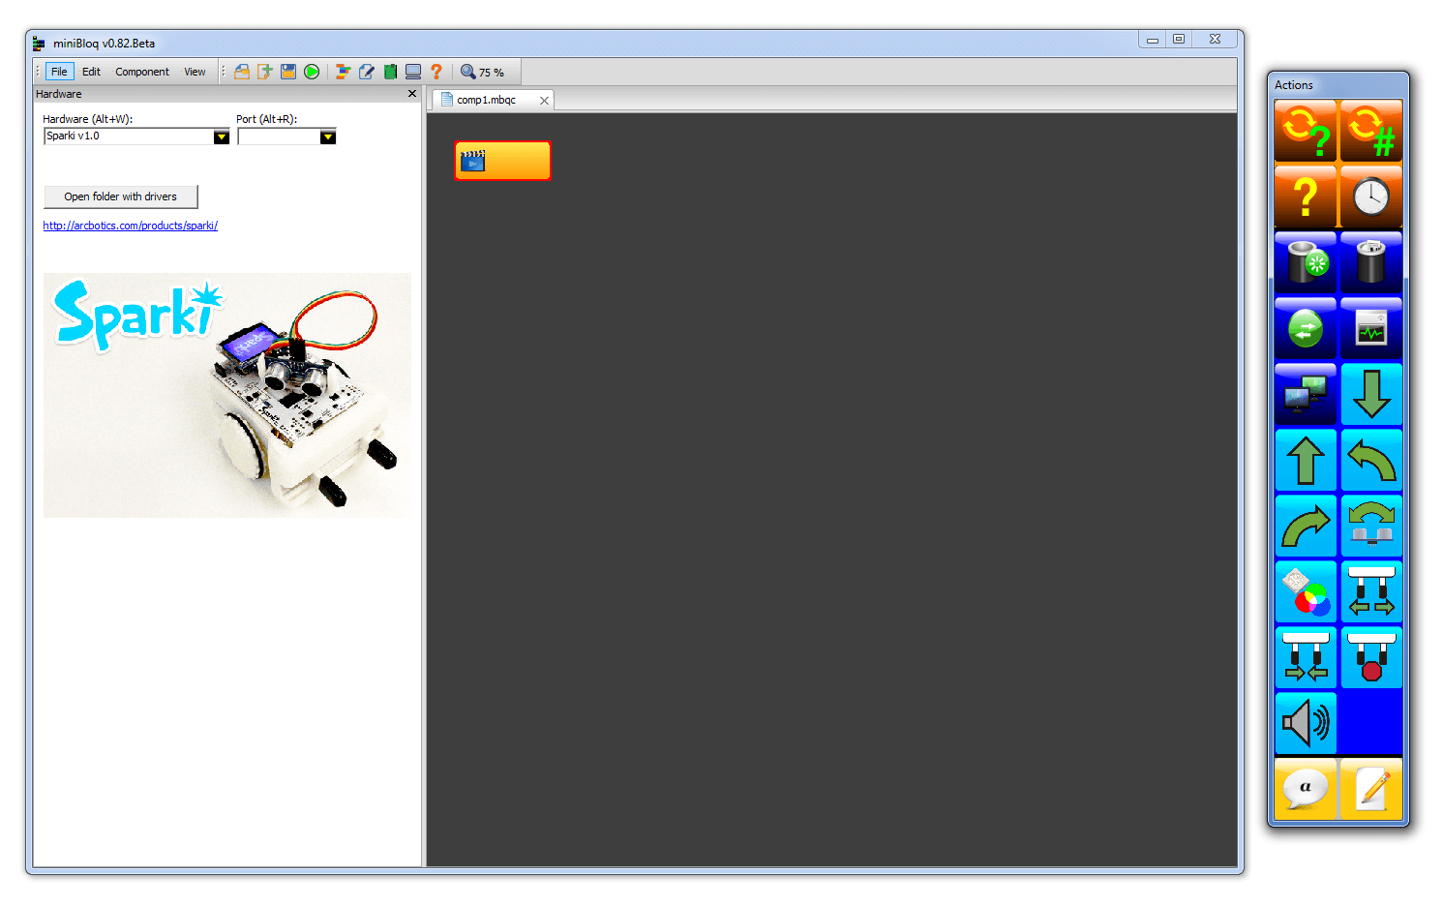The image size is (1443, 905).
Task: Add the repeat count hash block
Action: coord(1371,131)
